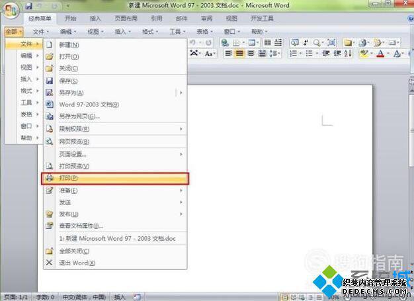Choose Word 97-2003 文档(9) menu entry
This screenshot has width=414, height=301.
tap(115, 105)
